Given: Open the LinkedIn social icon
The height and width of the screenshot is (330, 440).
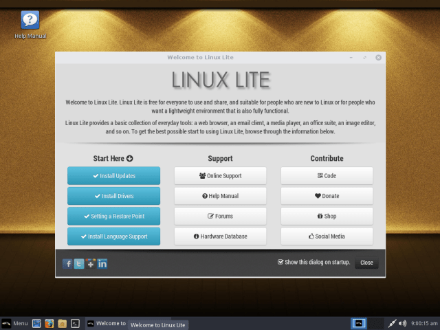Looking at the screenshot, I should coord(102,264).
